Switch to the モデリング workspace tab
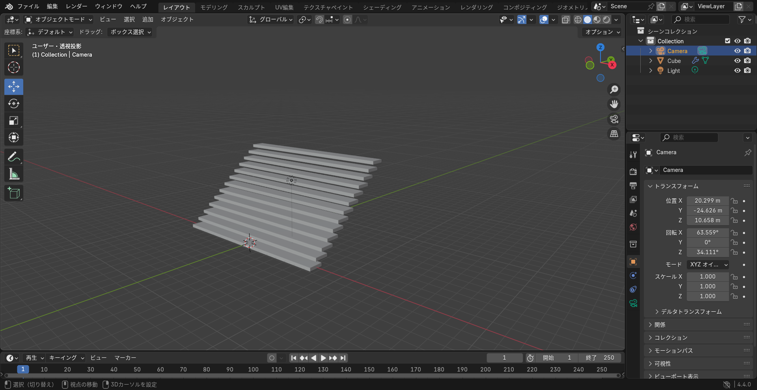Viewport: 757px width, 390px height. click(x=214, y=7)
